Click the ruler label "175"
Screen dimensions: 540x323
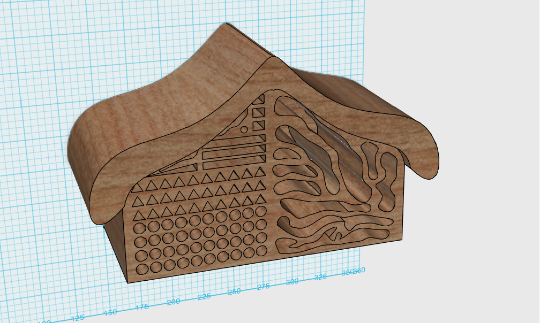tap(142, 307)
